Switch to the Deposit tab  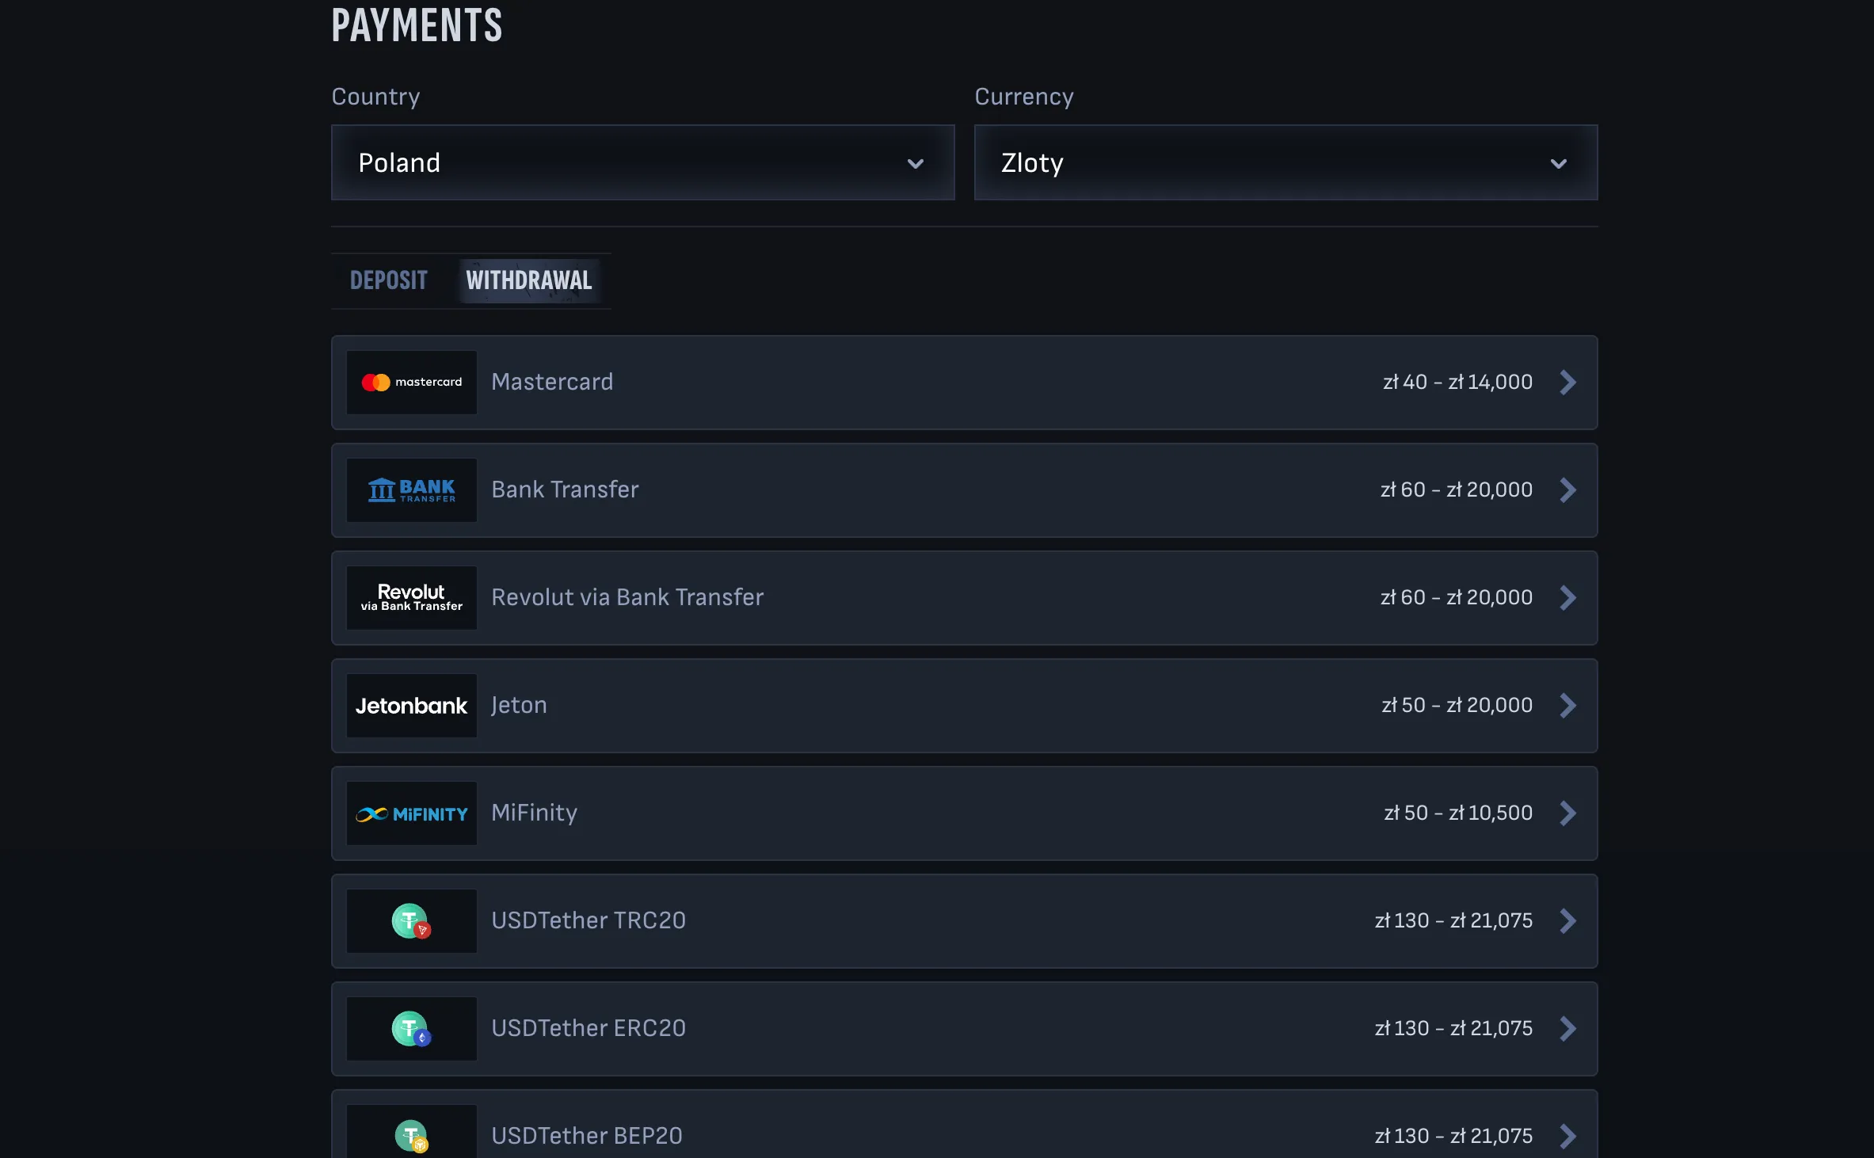click(389, 280)
